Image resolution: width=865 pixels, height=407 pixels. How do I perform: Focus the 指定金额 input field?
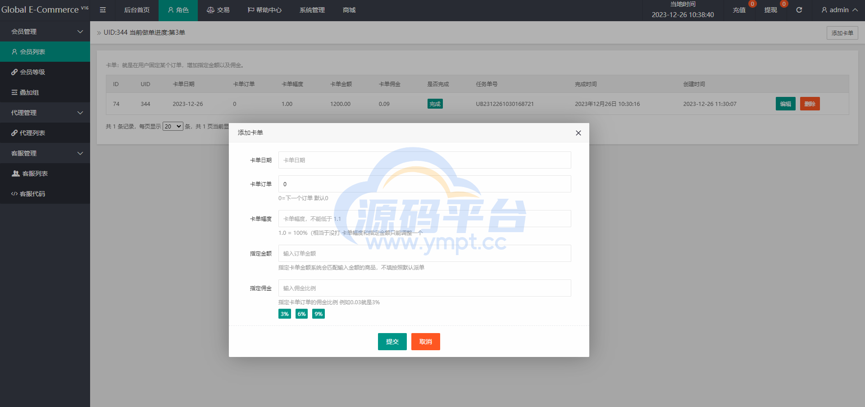(424, 253)
